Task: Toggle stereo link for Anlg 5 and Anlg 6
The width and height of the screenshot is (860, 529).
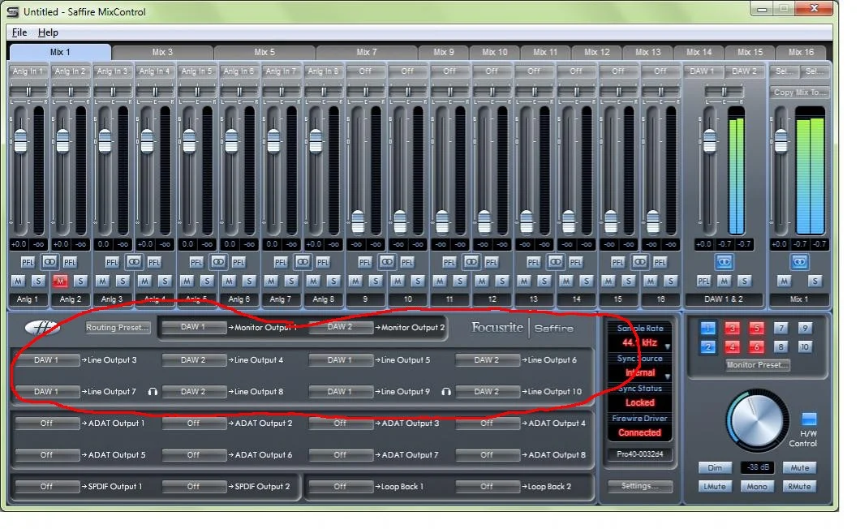Action: click(218, 262)
